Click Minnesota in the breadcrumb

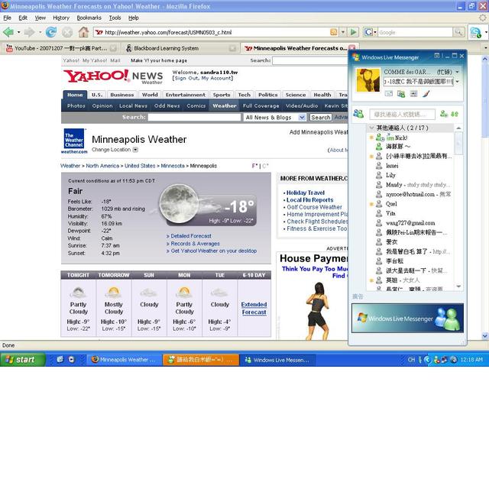point(173,166)
